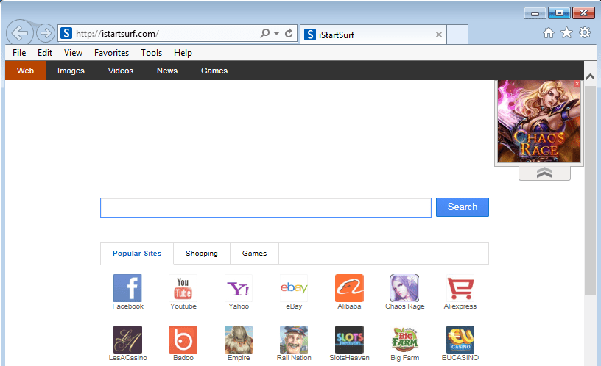Refresh the page with reload icon
This screenshot has height=366, width=601.
point(289,33)
